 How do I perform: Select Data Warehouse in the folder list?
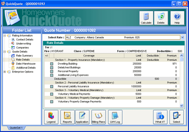[x=26, y=64]
